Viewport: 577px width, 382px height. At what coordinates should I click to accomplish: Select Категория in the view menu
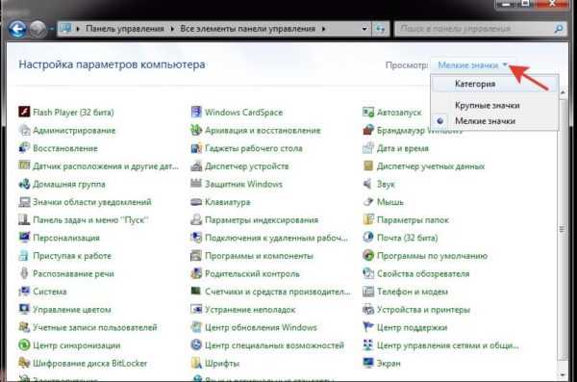(475, 84)
